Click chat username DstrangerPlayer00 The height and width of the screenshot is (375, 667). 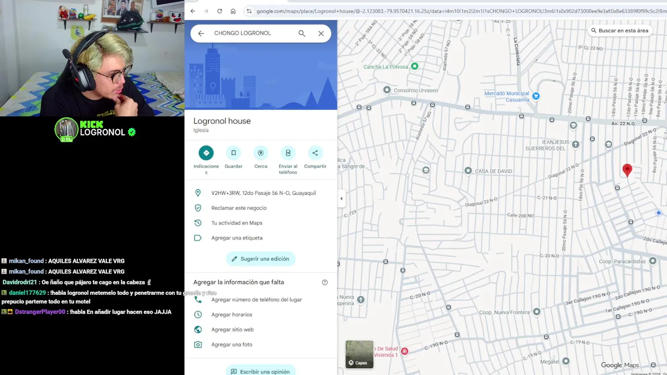40,312
